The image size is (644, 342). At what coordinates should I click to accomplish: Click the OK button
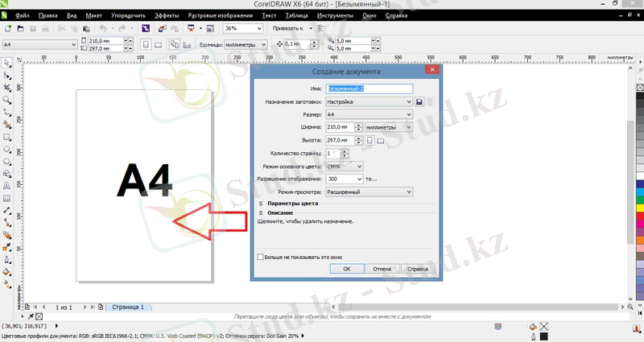coord(346,269)
